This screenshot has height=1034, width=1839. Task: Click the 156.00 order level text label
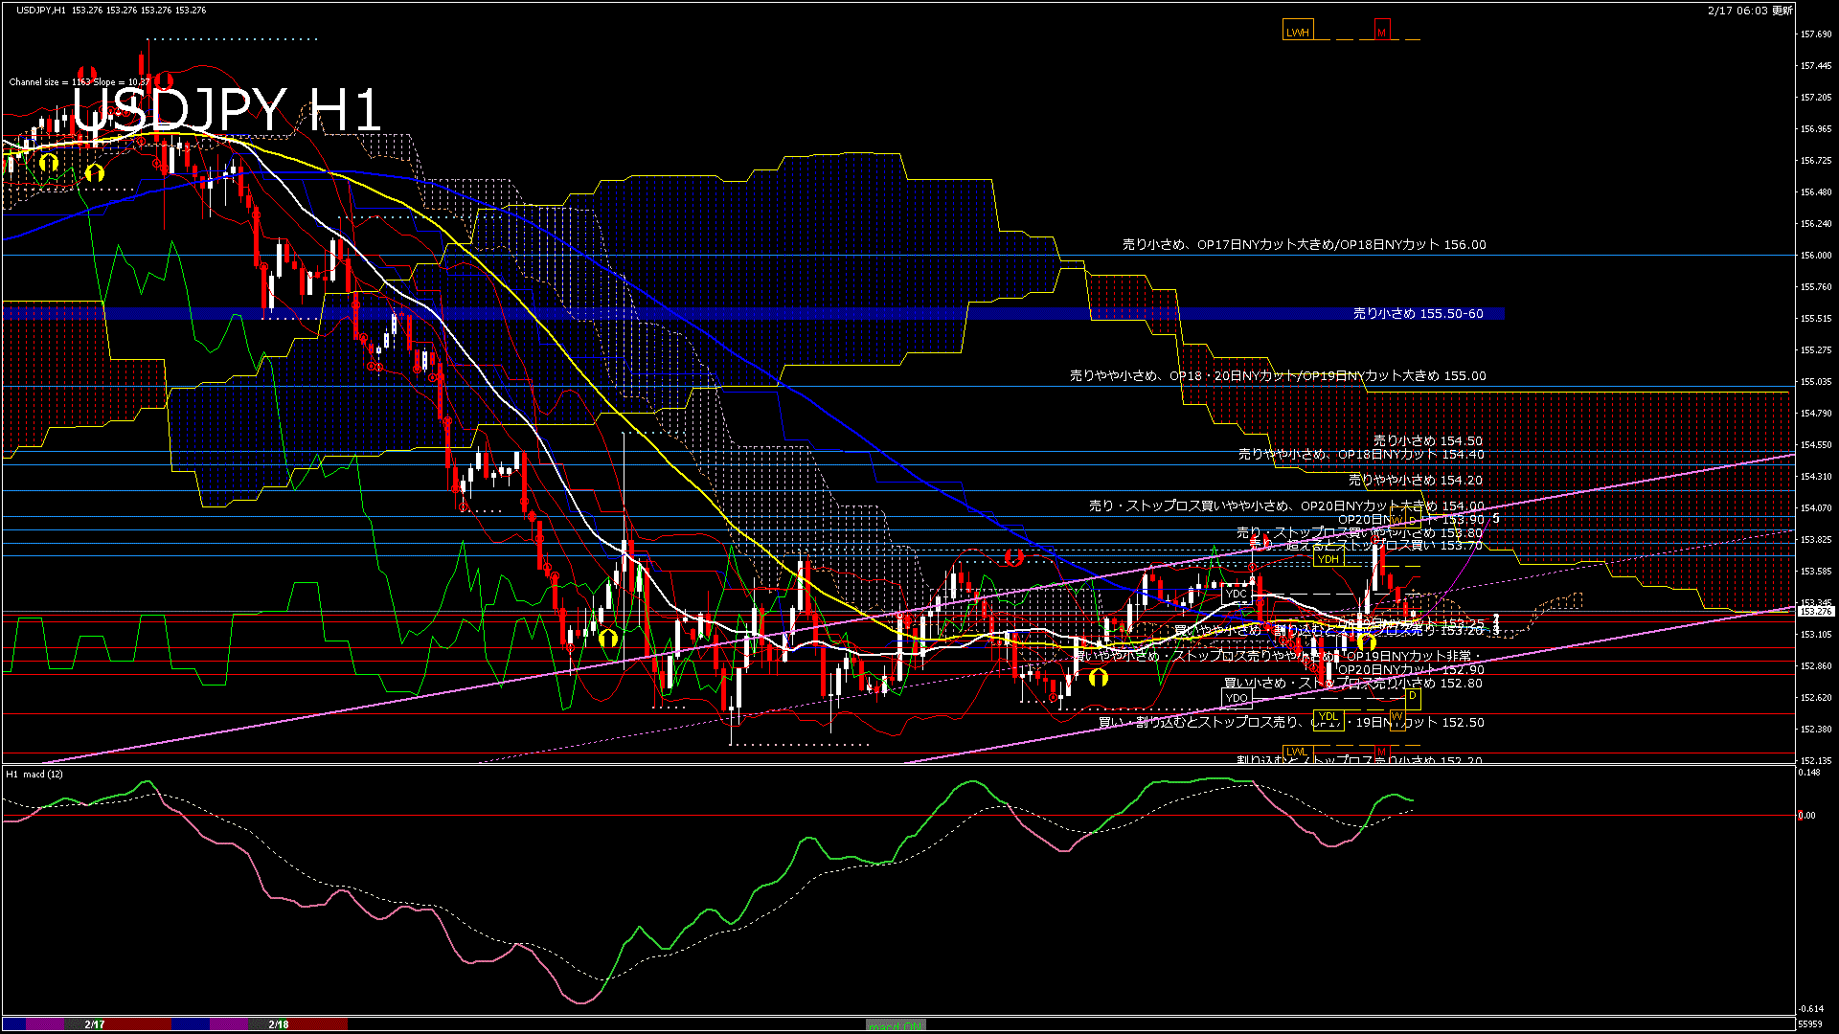pos(1304,245)
